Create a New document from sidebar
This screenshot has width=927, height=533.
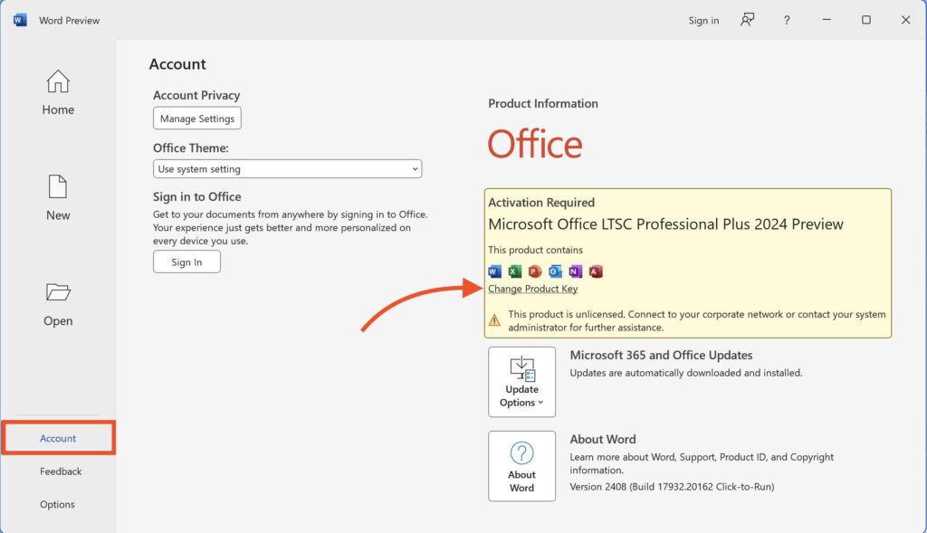click(x=58, y=198)
